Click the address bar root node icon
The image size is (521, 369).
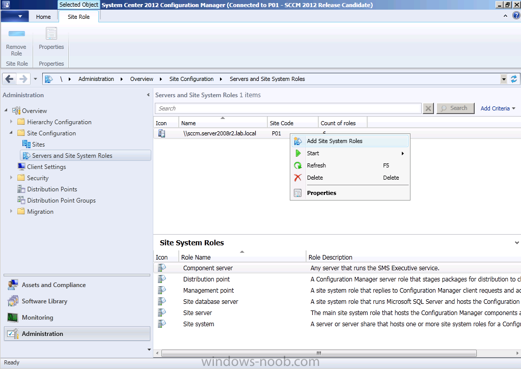pyautogui.click(x=49, y=79)
